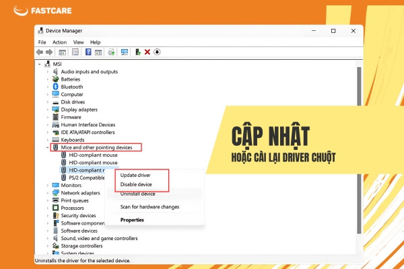Image resolution: width=404 pixels, height=269 pixels.
Task: Open the Help toolbar icon
Action: click(88, 52)
